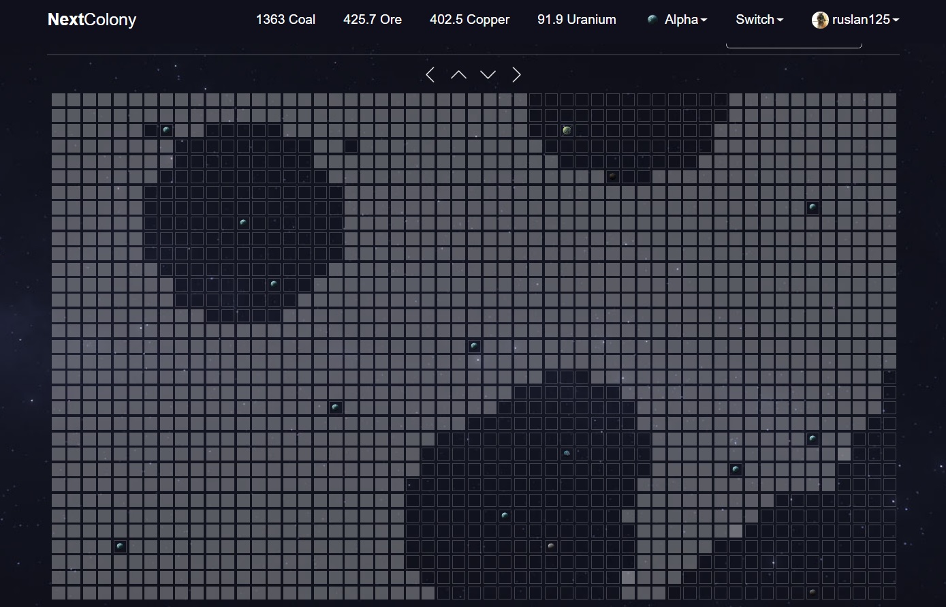Select the black planet below the yellow-green planet
The width and height of the screenshot is (946, 607).
pos(612,176)
